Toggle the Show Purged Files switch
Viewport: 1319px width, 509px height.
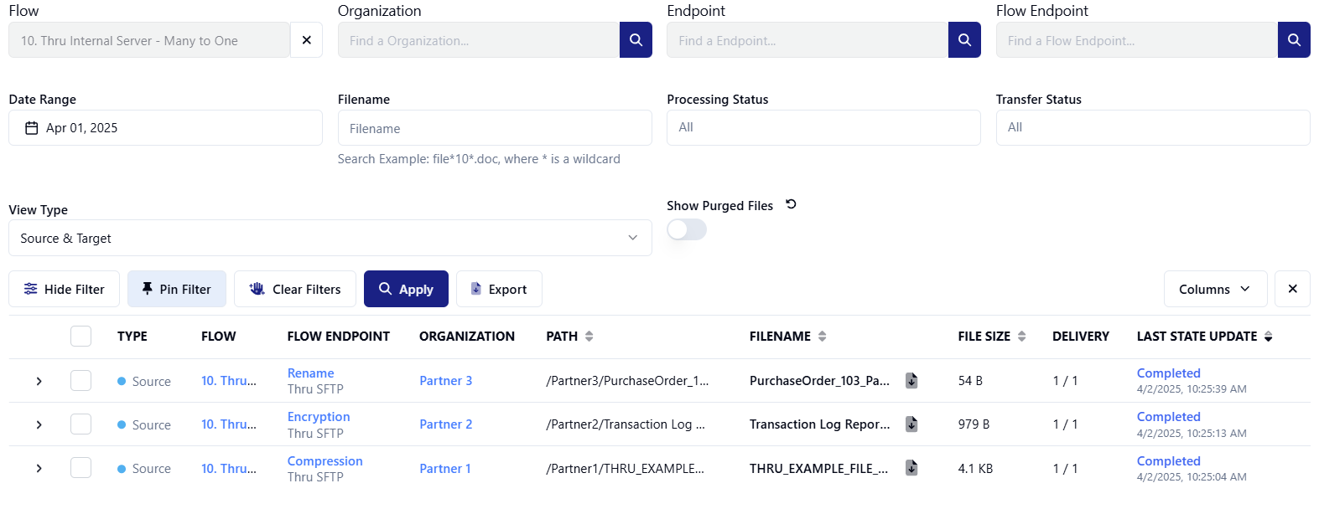pyautogui.click(x=687, y=229)
